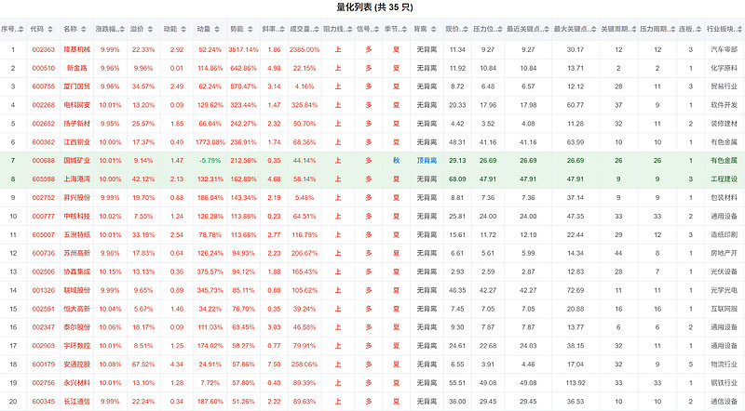Sort by the 阻力线 column sort icon

[350, 30]
